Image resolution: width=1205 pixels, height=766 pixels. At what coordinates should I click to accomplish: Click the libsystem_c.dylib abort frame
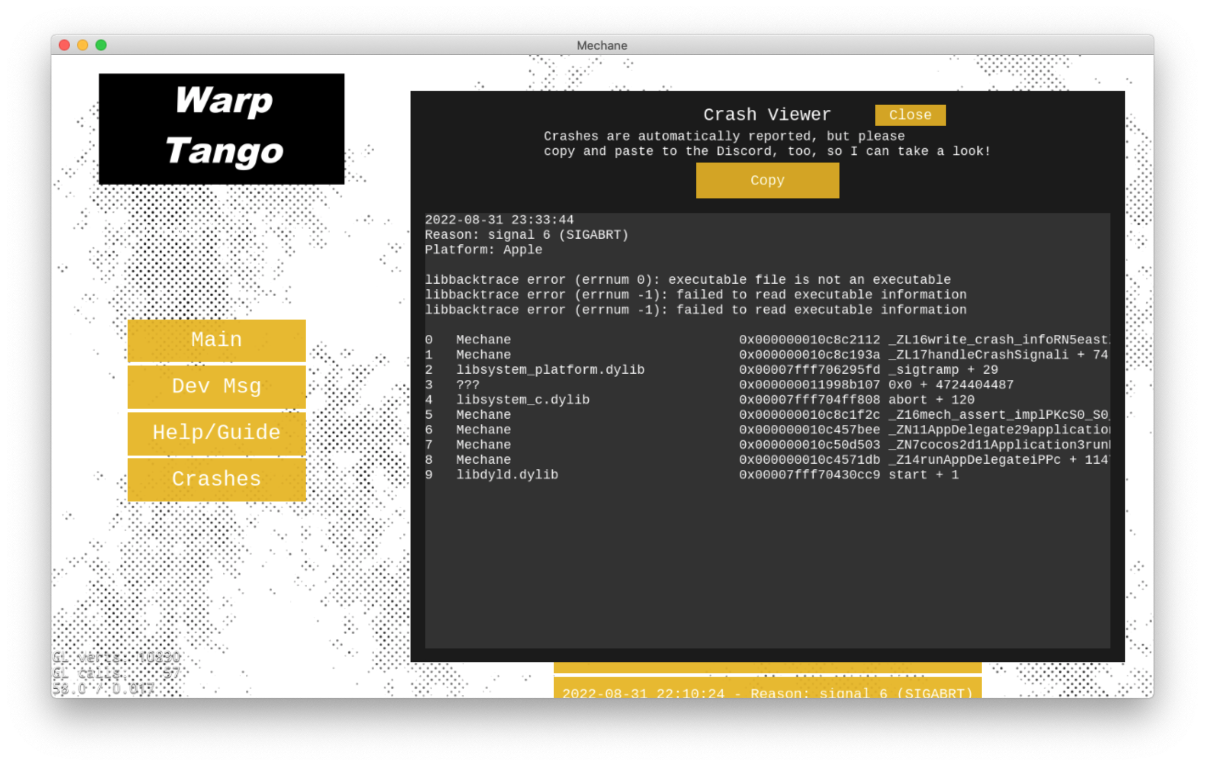(x=699, y=400)
